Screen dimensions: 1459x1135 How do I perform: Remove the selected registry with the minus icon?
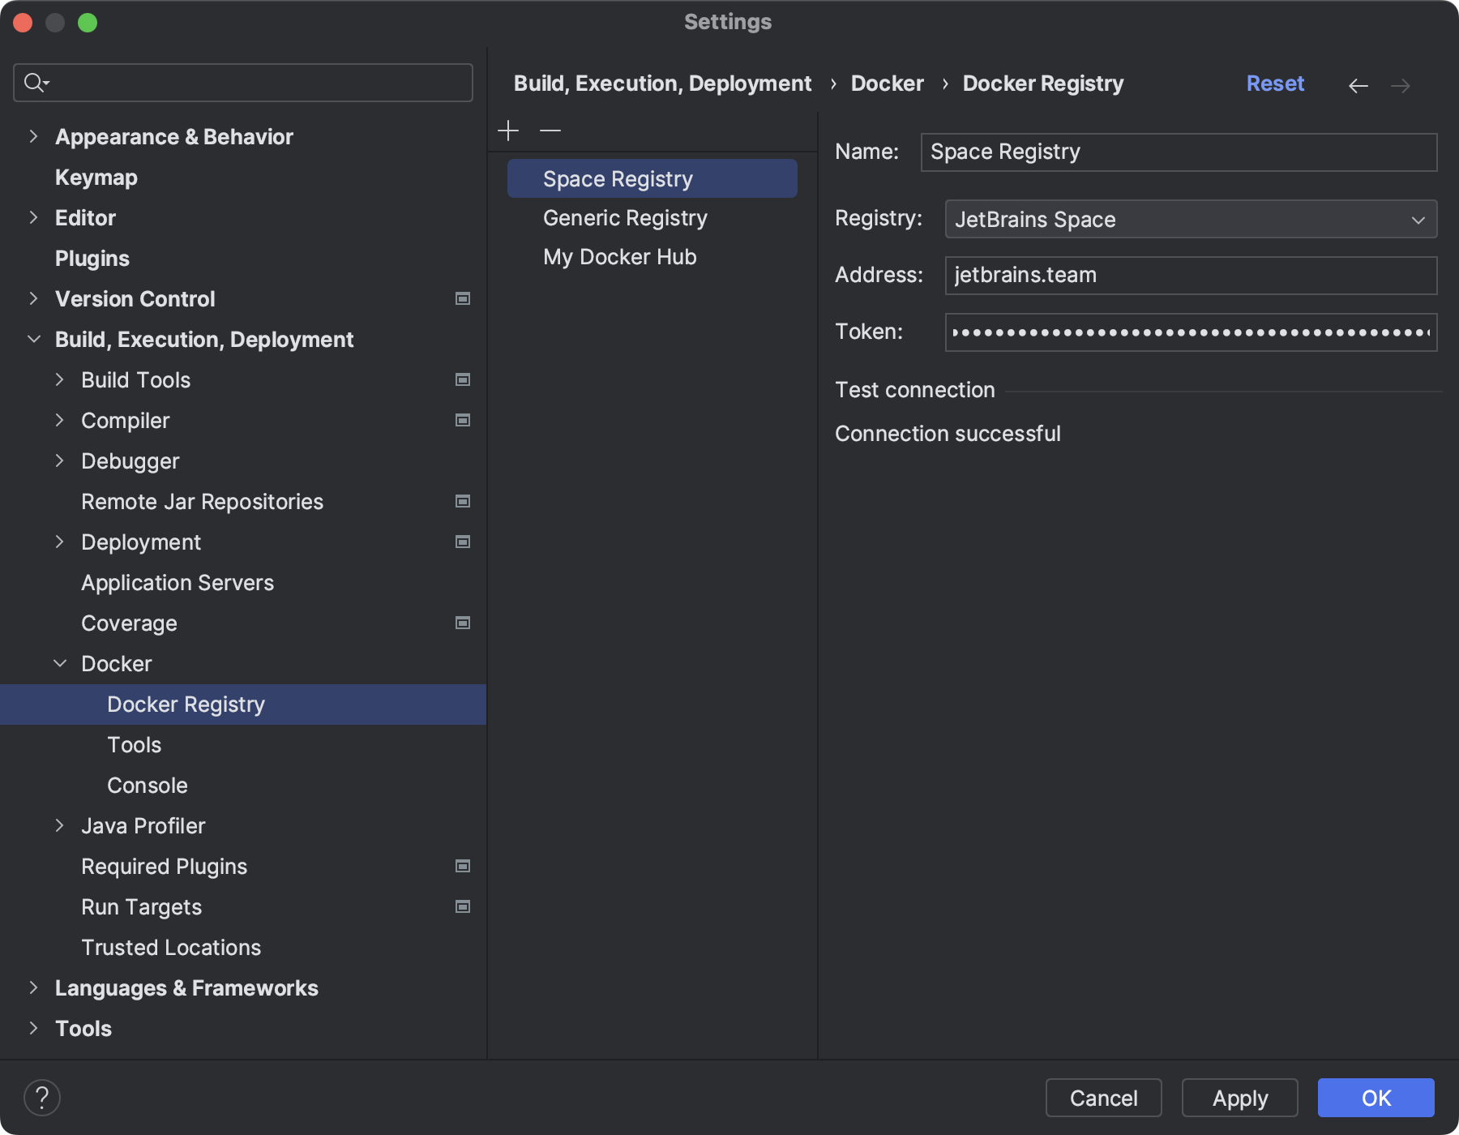(550, 130)
